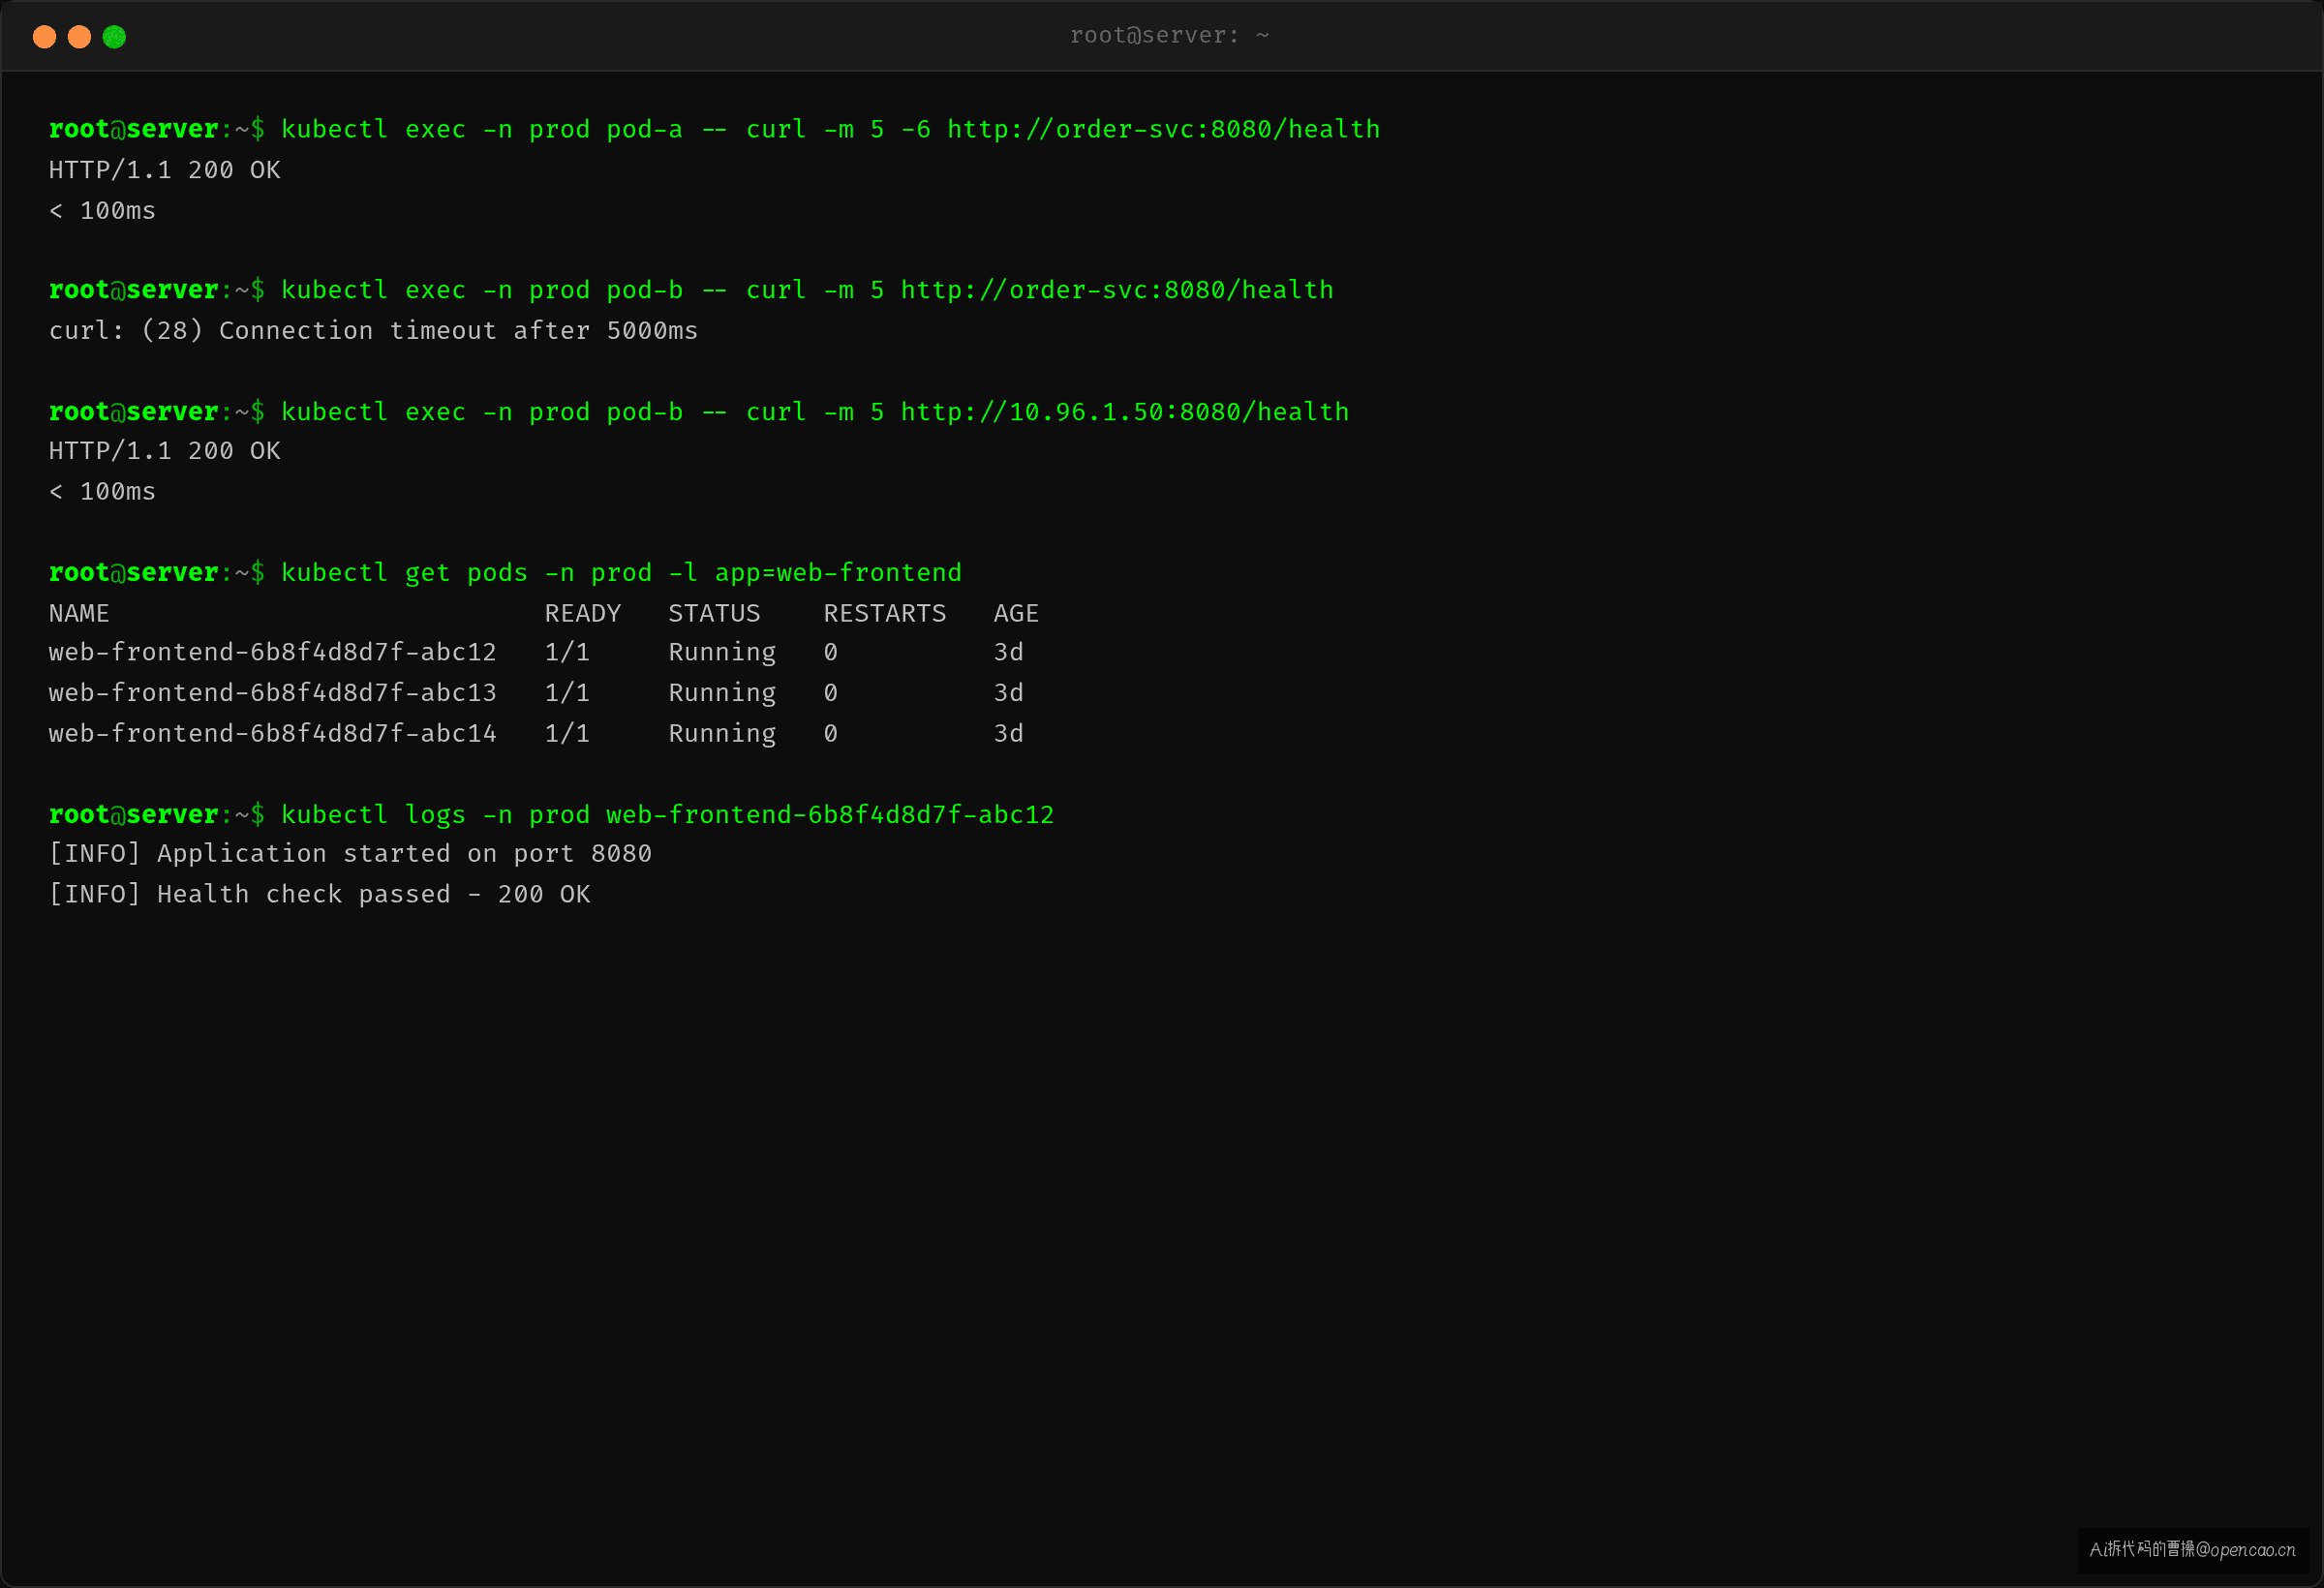Viewport: 2324px width, 1588px height.
Task: Click the first HTTP/1.1 200 OK response
Action: tap(165, 170)
